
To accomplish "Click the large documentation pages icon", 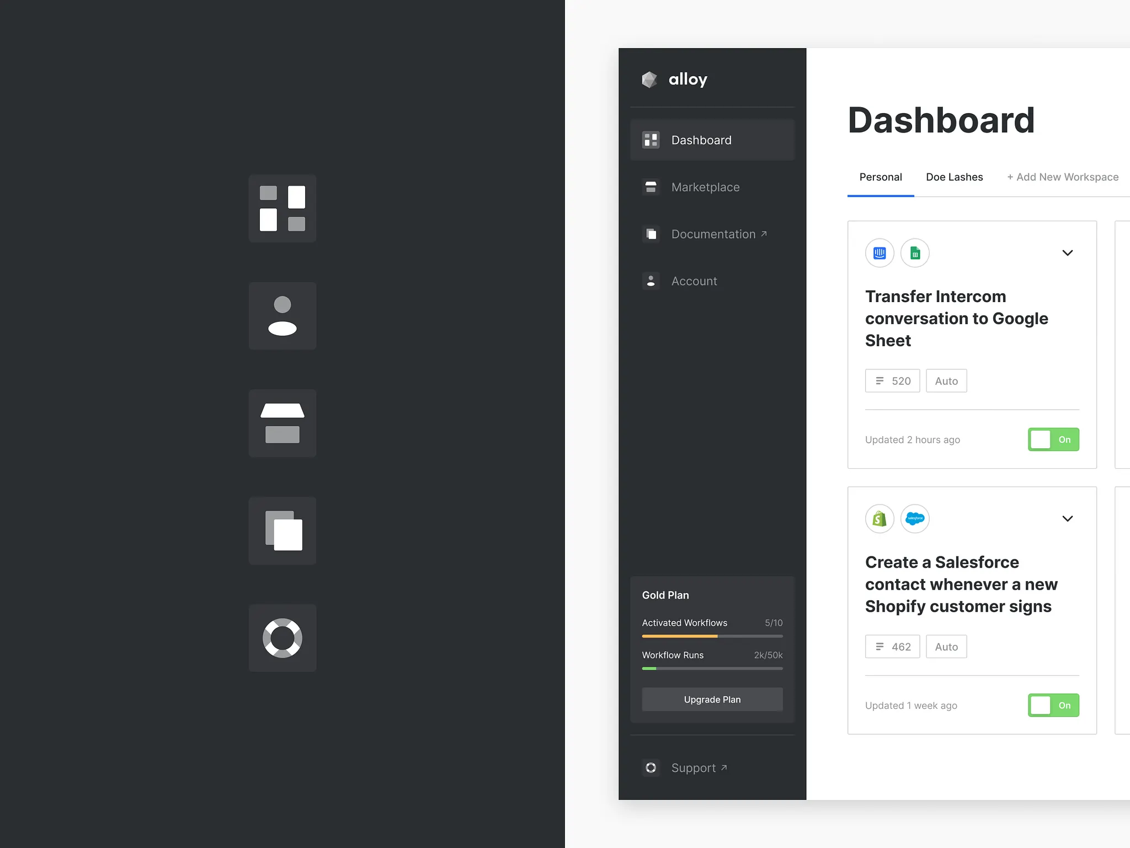I will [282, 531].
